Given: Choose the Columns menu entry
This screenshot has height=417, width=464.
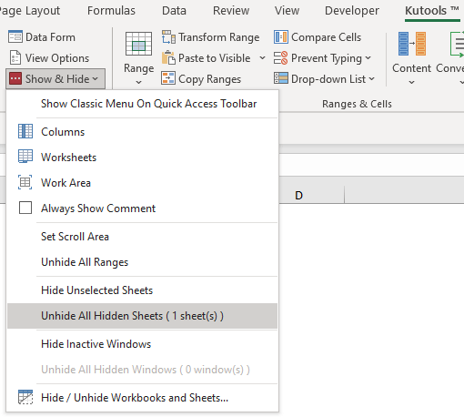Looking at the screenshot, I should coord(142,131).
